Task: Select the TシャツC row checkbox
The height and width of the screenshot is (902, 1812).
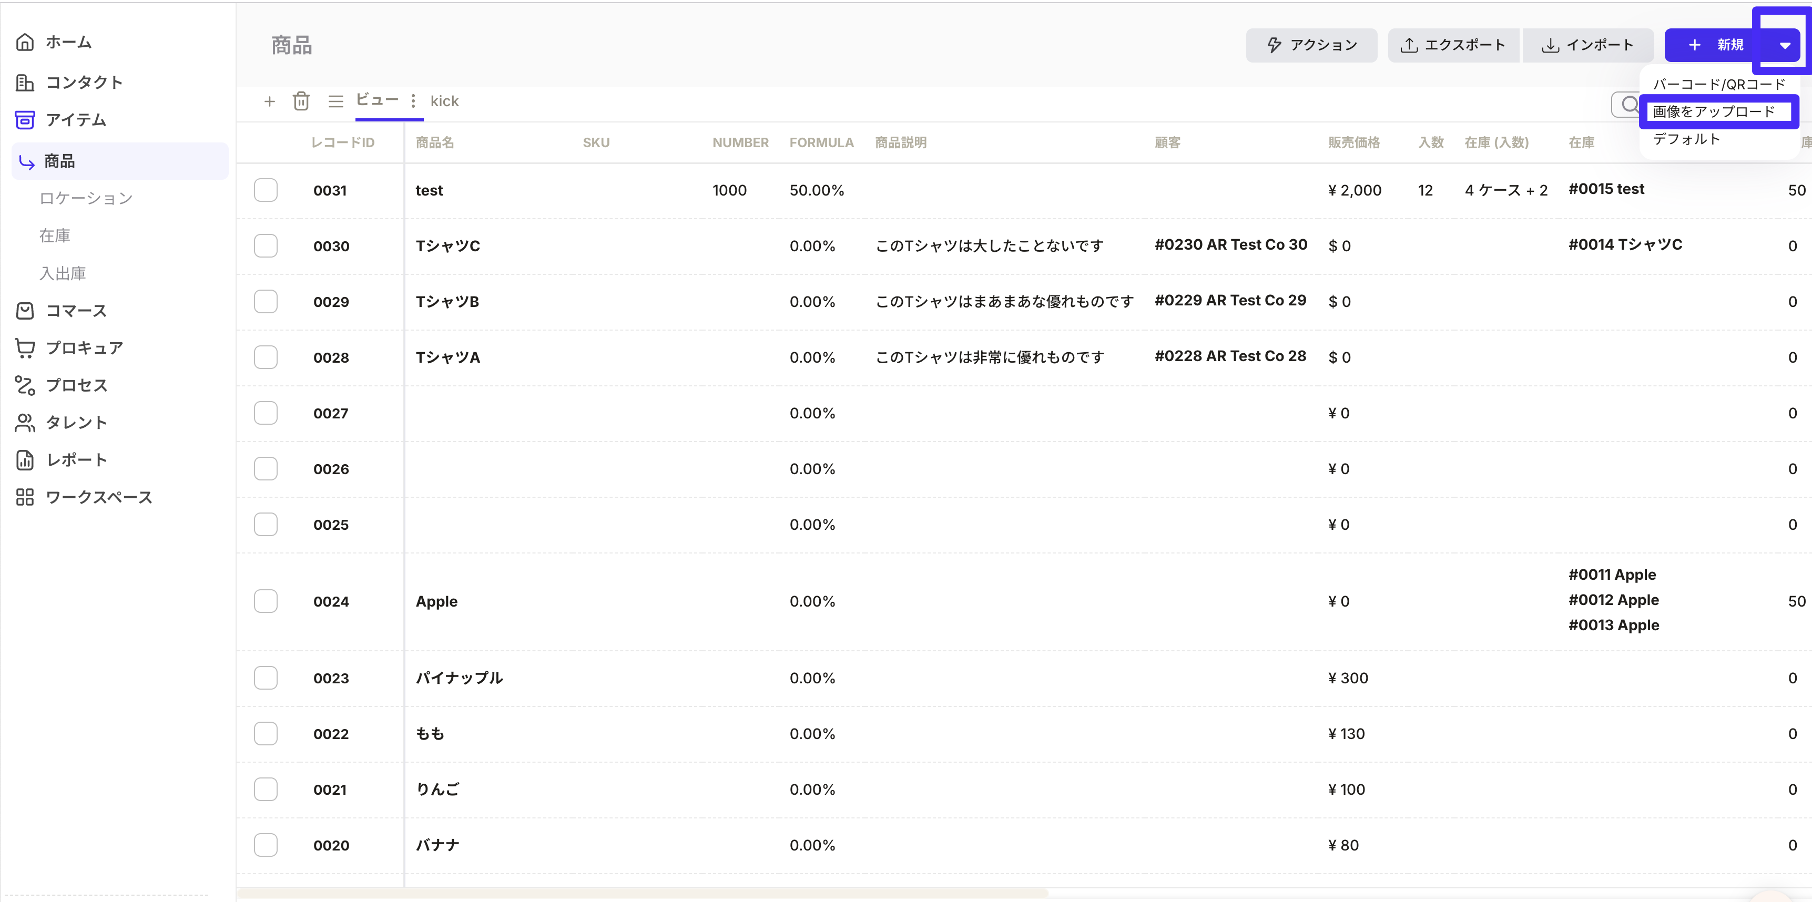Action: click(266, 246)
